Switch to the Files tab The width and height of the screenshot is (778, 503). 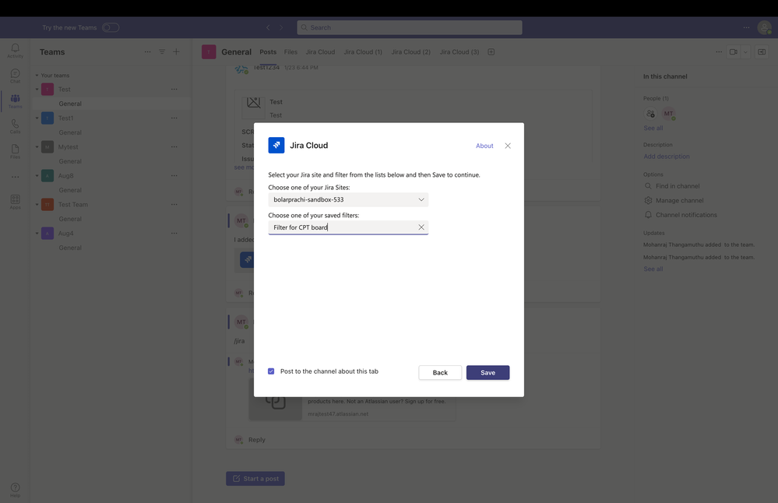point(290,51)
